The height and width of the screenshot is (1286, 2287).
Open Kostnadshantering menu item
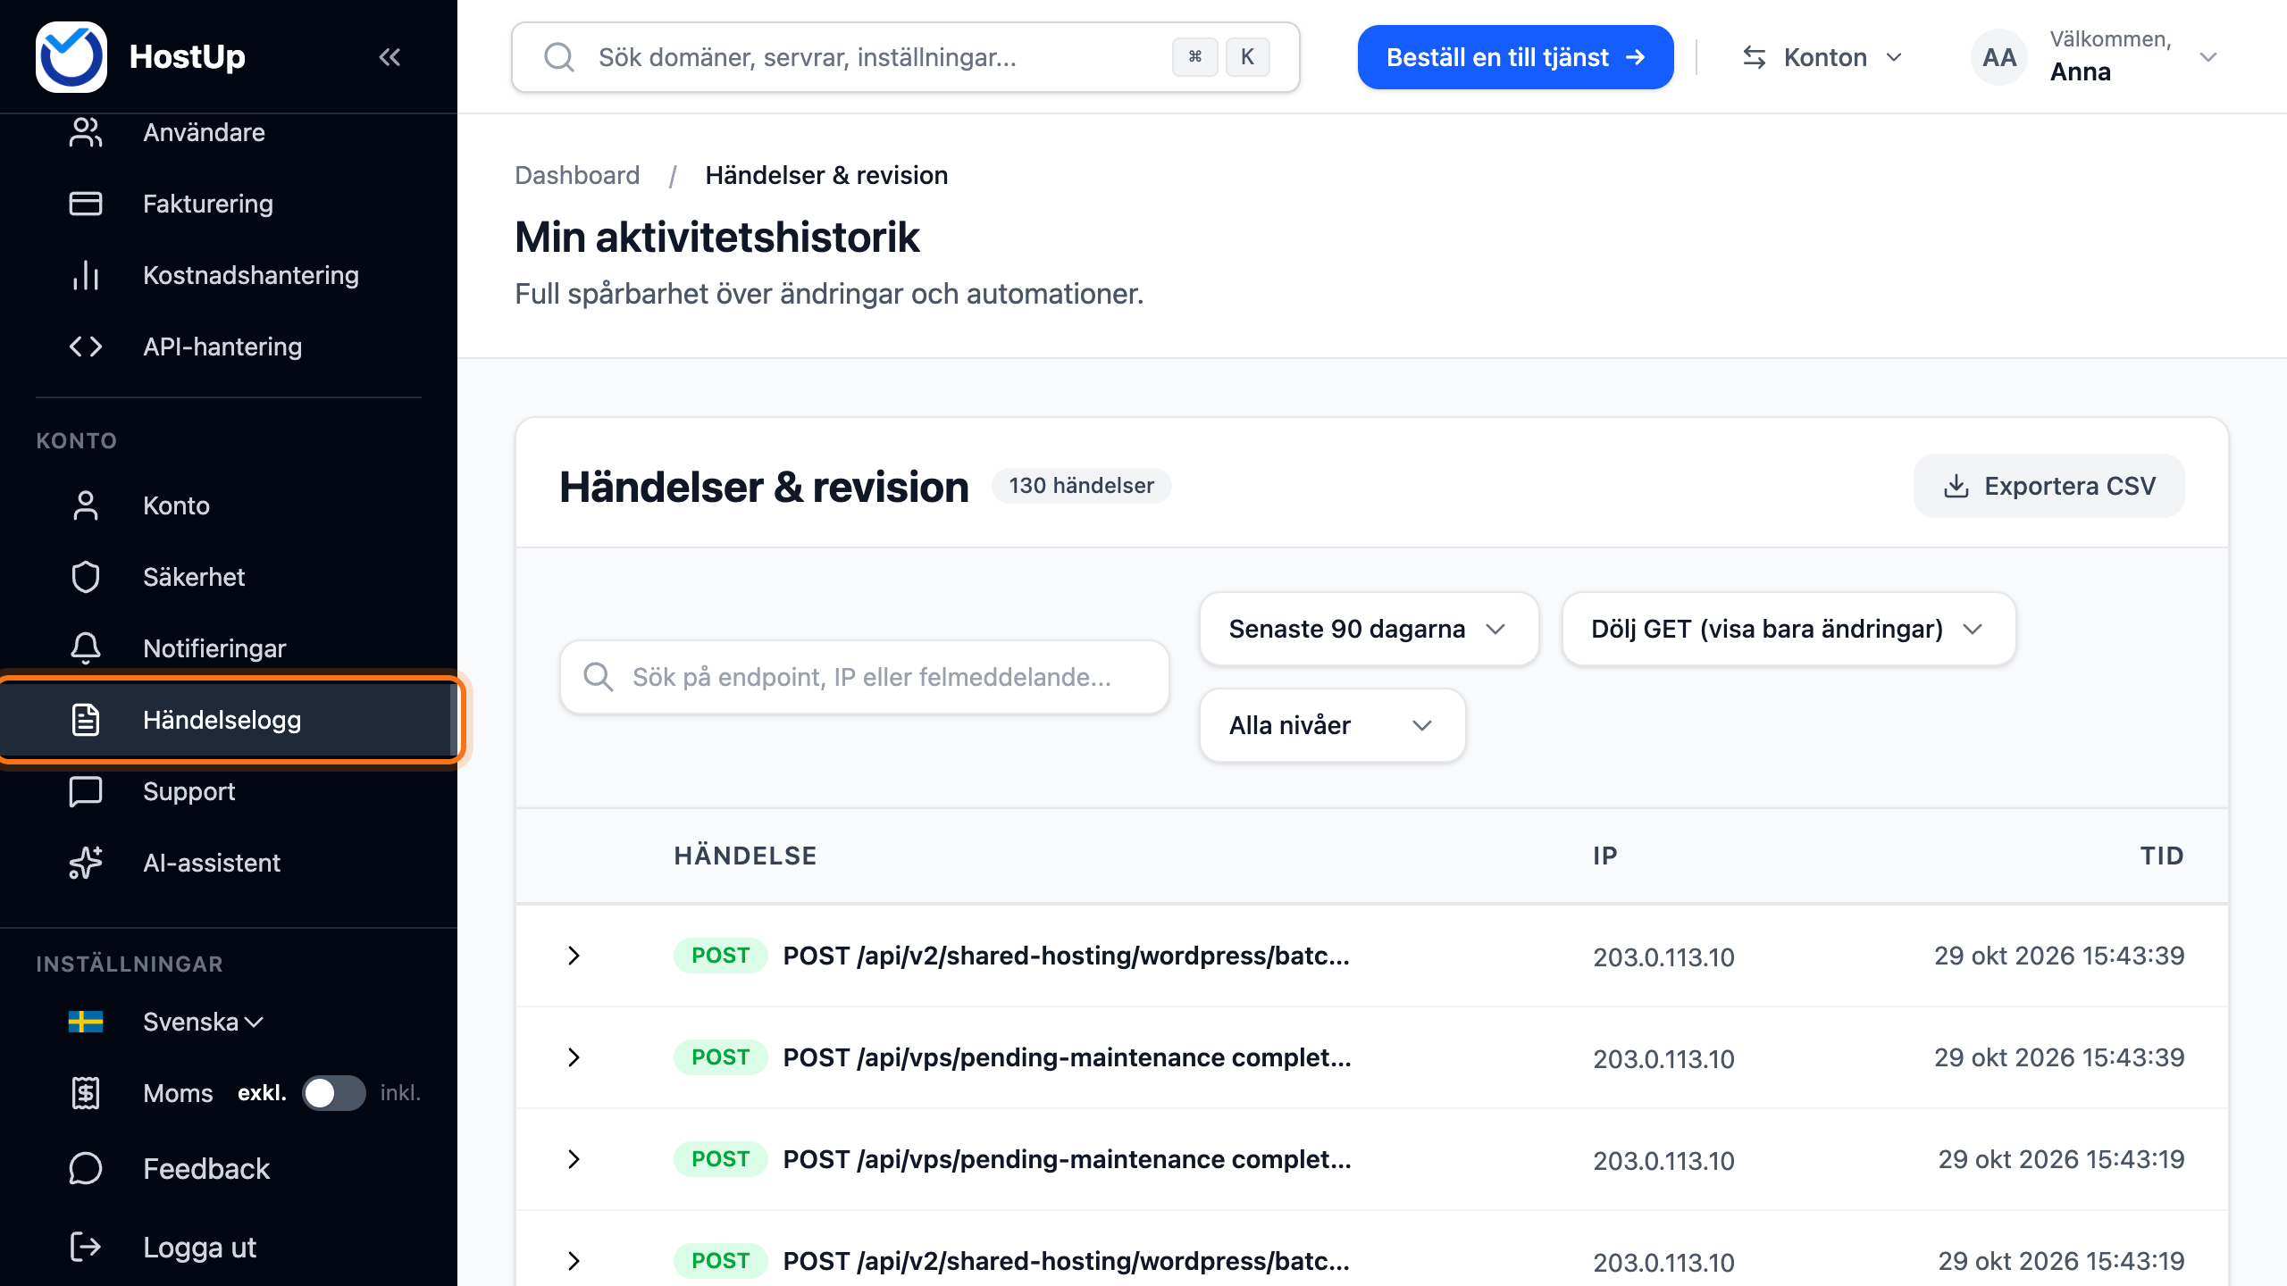229,275
